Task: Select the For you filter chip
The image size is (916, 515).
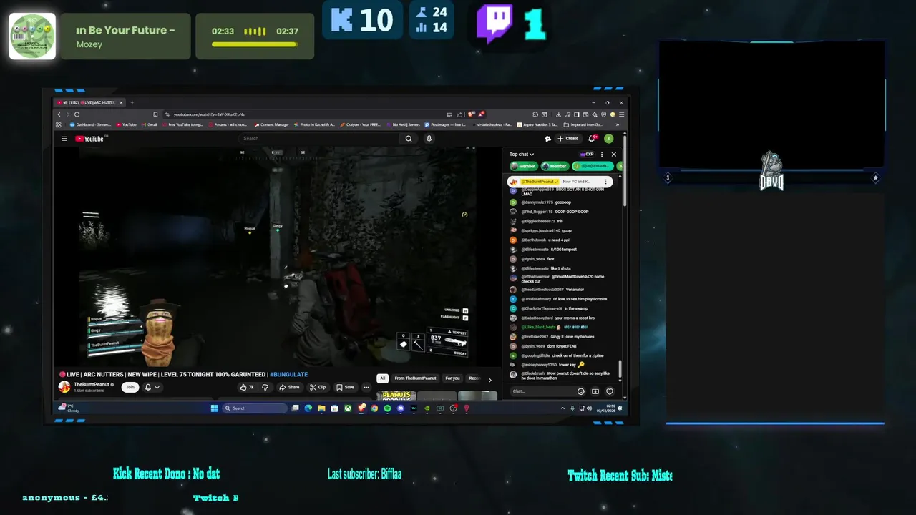Action: pos(452,378)
